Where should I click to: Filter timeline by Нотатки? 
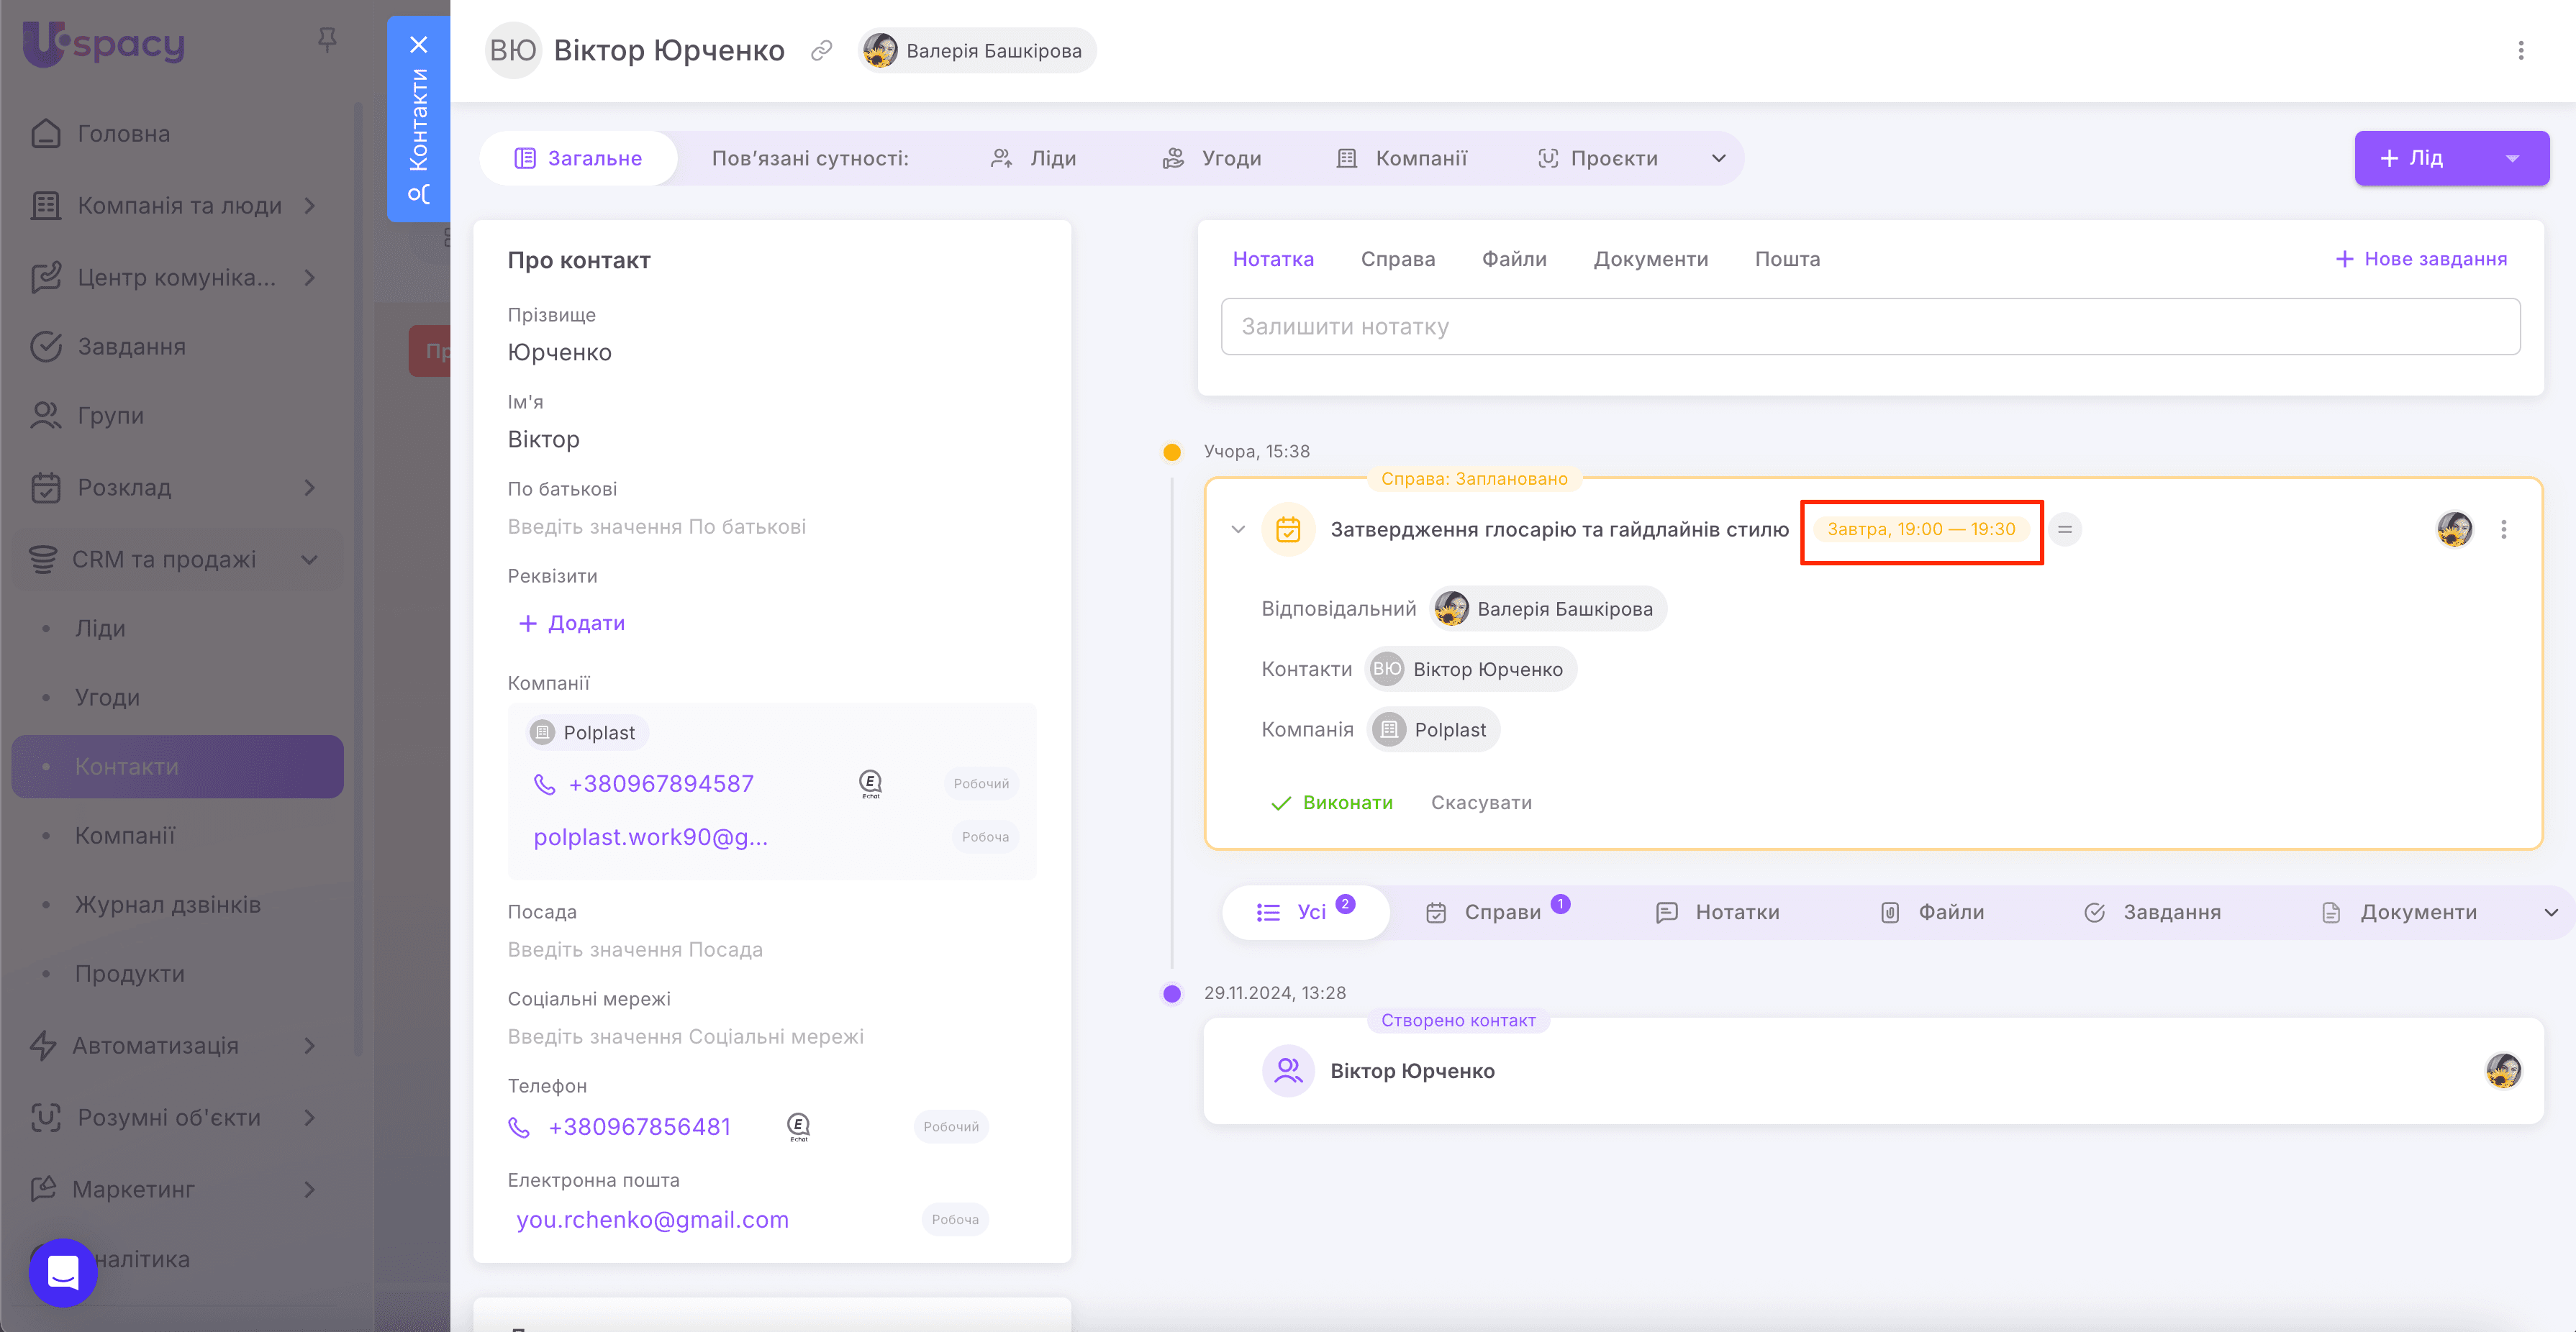tap(1717, 912)
